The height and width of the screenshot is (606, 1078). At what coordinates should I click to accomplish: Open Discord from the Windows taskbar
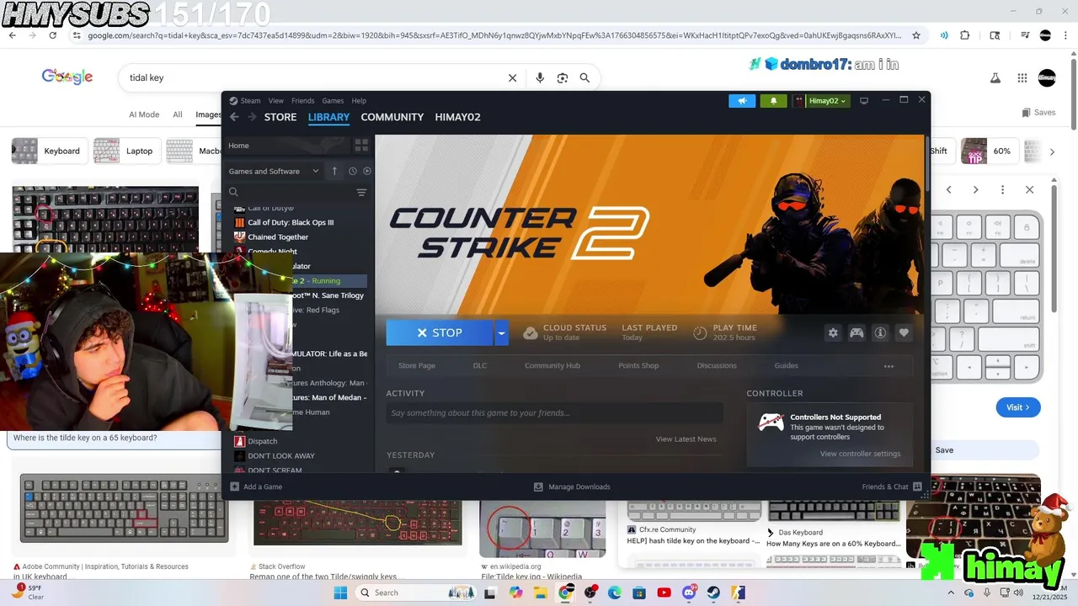689,593
